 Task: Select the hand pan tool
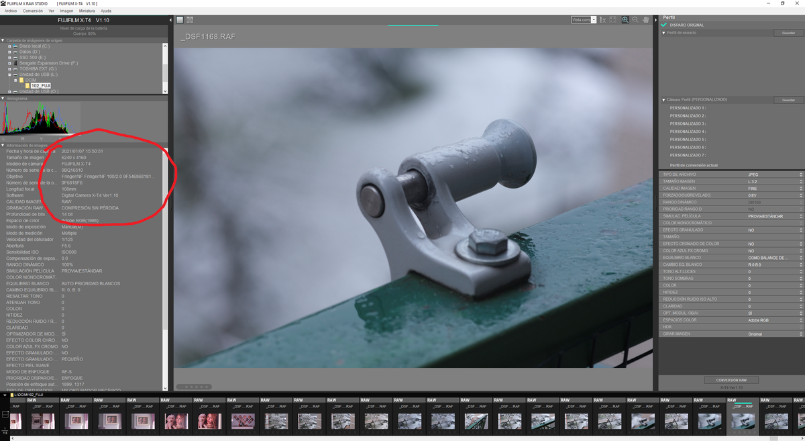pyautogui.click(x=645, y=20)
